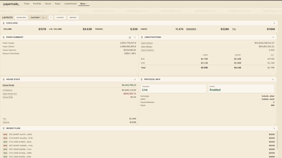Click the Open Interest label
The width and height of the screenshot is (282, 158).
147,43
